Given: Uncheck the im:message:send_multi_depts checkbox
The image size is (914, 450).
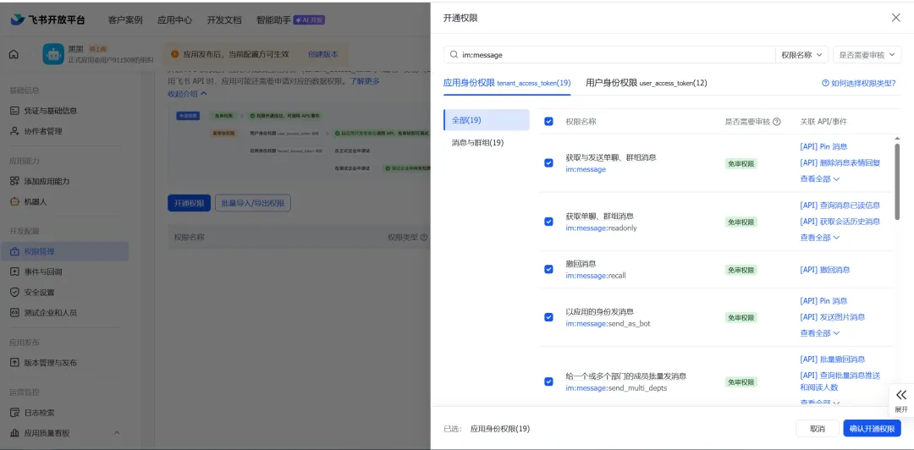Looking at the screenshot, I should (548, 381).
